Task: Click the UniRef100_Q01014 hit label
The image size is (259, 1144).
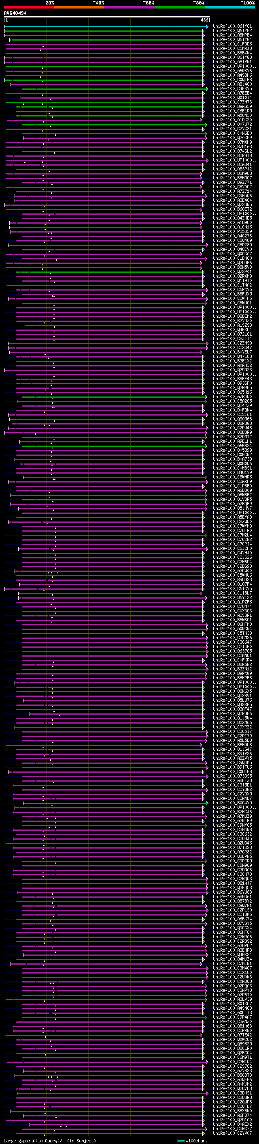Action: [232, 98]
